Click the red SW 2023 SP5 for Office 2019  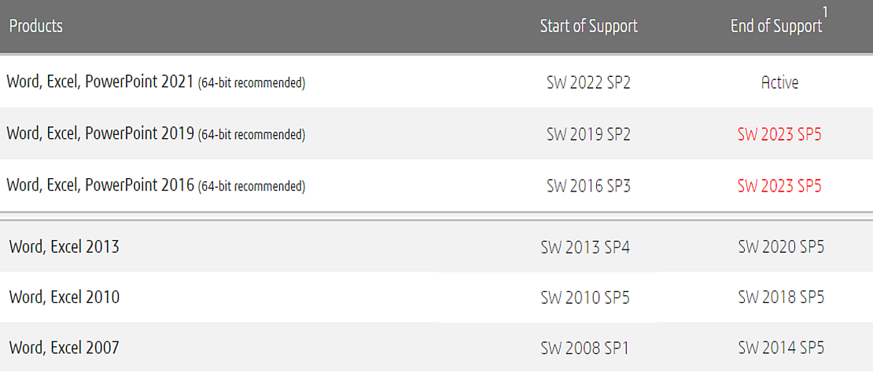779,134
